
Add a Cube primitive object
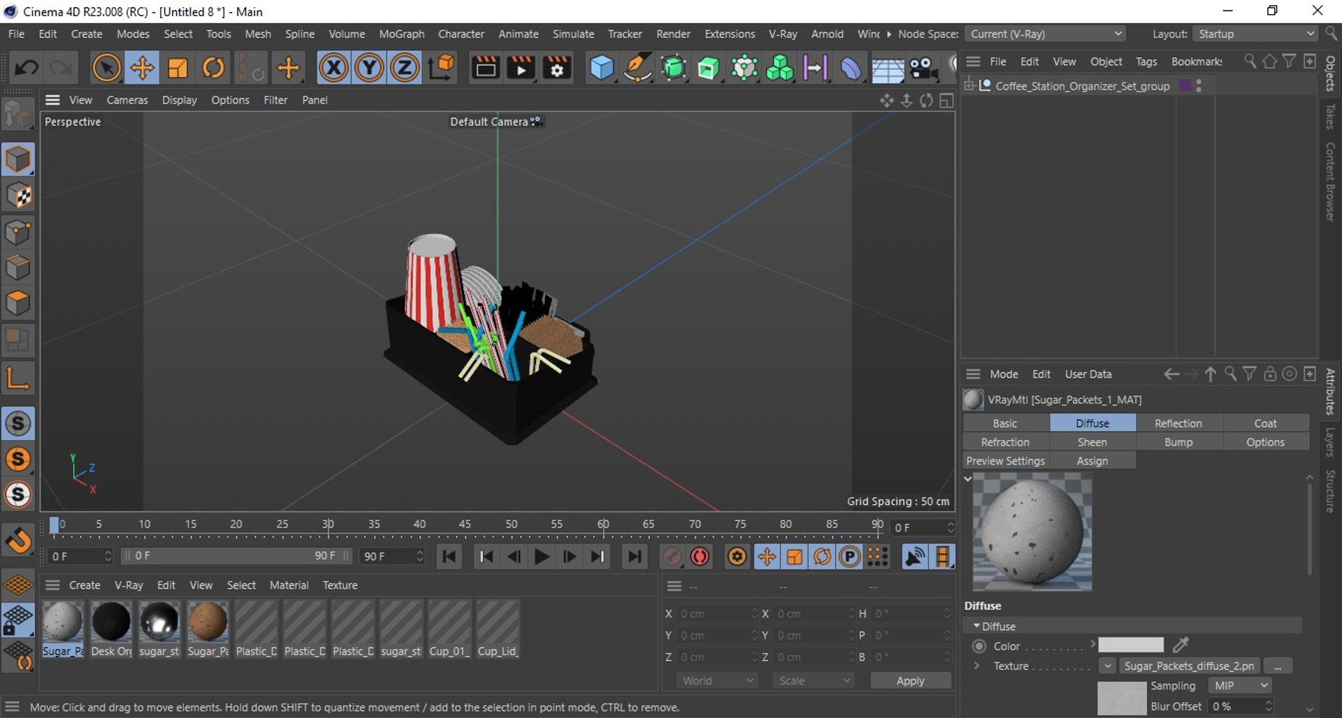point(601,68)
